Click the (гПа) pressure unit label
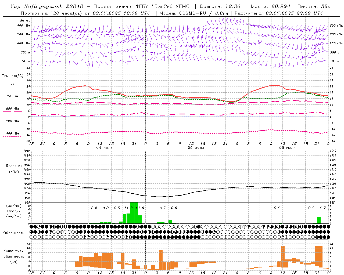The width and height of the screenshot is (344, 275). point(14,172)
